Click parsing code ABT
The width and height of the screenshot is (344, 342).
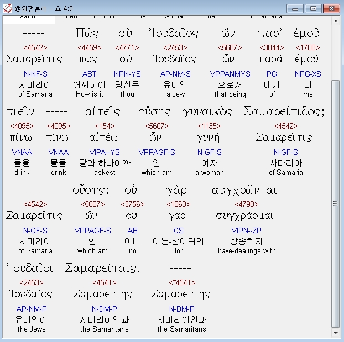click(x=89, y=74)
